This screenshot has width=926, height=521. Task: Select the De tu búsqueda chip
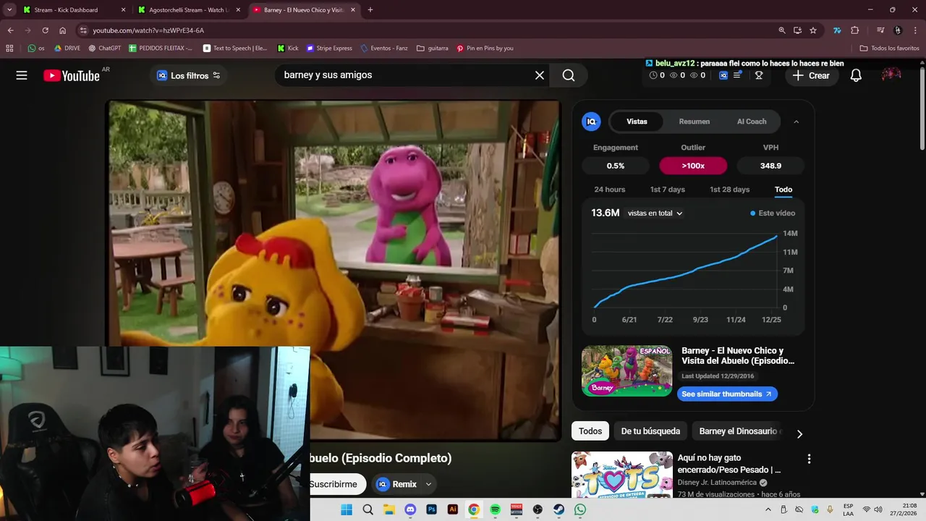pos(650,431)
